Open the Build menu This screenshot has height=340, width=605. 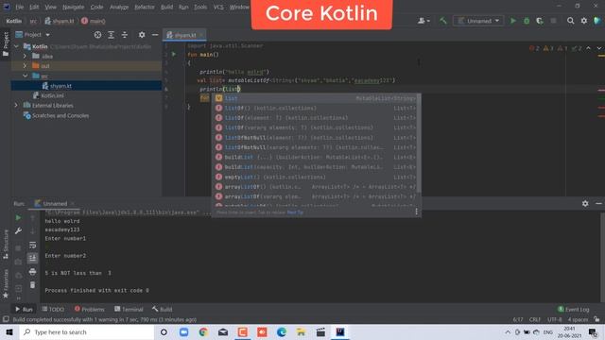point(166,7)
